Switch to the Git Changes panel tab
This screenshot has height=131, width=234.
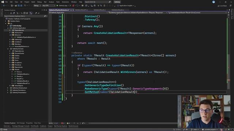(21, 123)
